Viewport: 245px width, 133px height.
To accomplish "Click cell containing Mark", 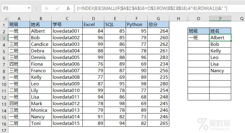I will click(41, 104).
